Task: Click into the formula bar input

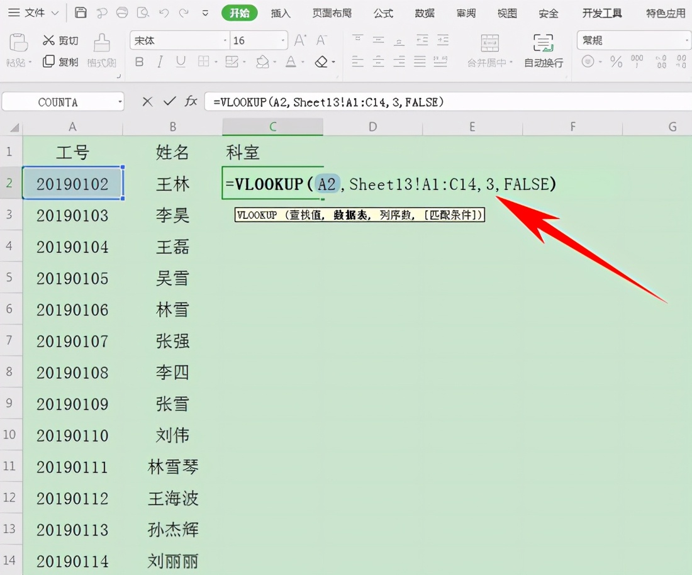Action: 448,102
